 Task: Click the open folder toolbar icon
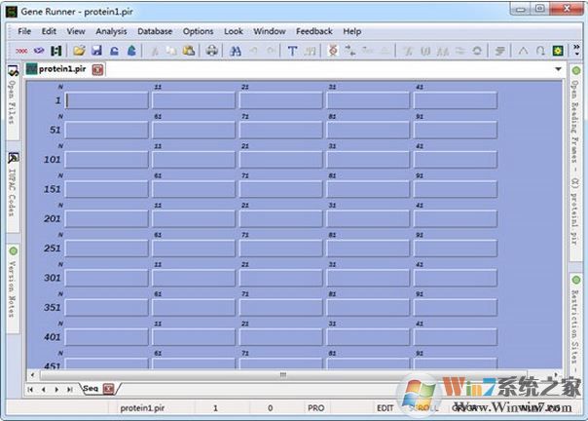click(x=79, y=51)
